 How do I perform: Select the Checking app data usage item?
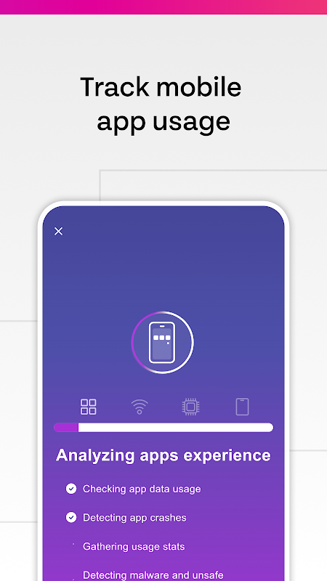(142, 489)
